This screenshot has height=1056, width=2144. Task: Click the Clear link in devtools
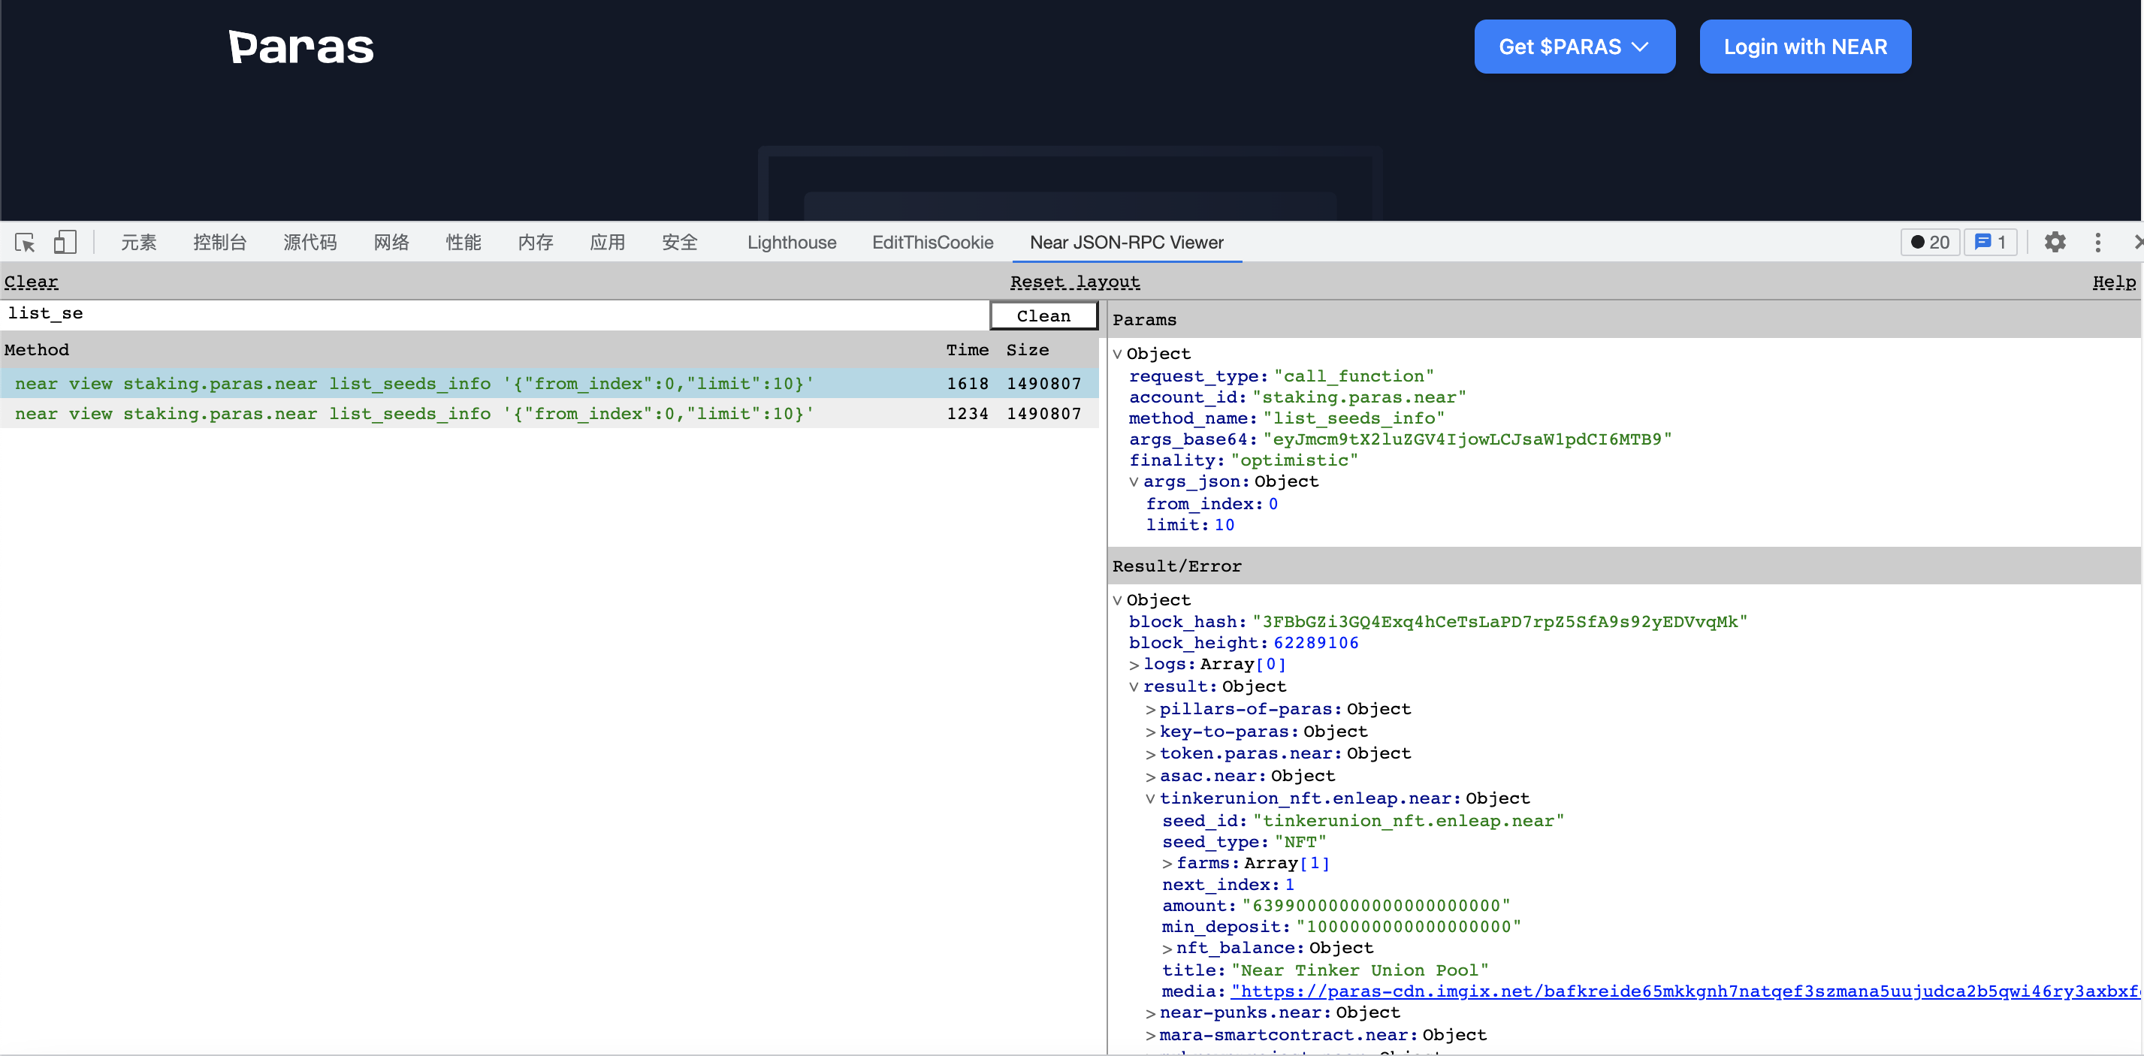pyautogui.click(x=30, y=280)
